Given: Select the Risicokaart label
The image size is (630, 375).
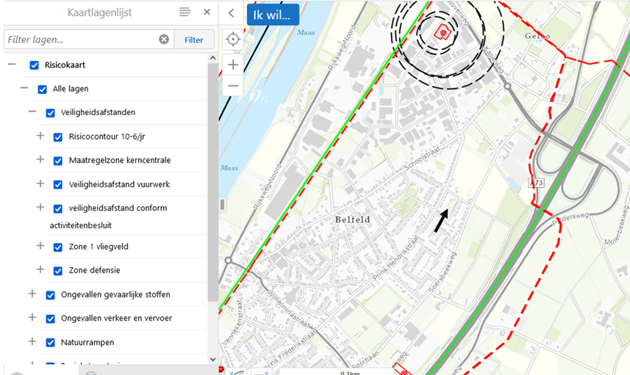Looking at the screenshot, I should [x=65, y=65].
